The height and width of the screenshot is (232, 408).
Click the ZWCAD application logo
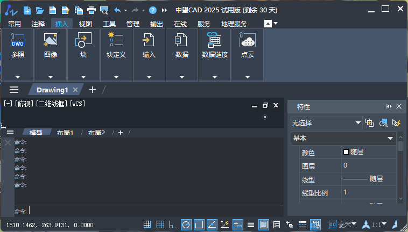click(x=11, y=10)
